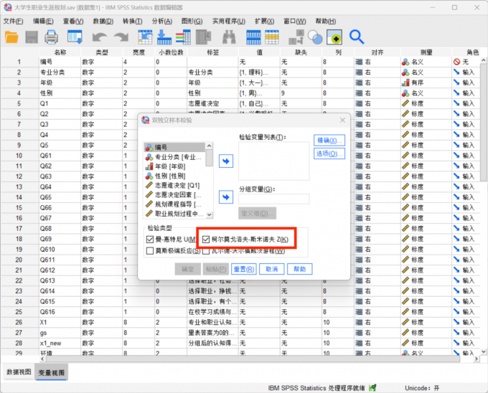Select 志愿谁决定 [Q1] in variable list
This screenshot has width=488, height=393.
coord(174,186)
